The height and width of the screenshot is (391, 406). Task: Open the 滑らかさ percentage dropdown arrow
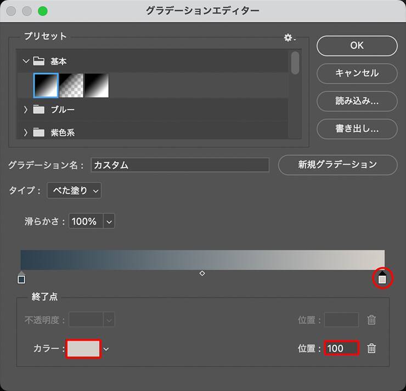109,221
